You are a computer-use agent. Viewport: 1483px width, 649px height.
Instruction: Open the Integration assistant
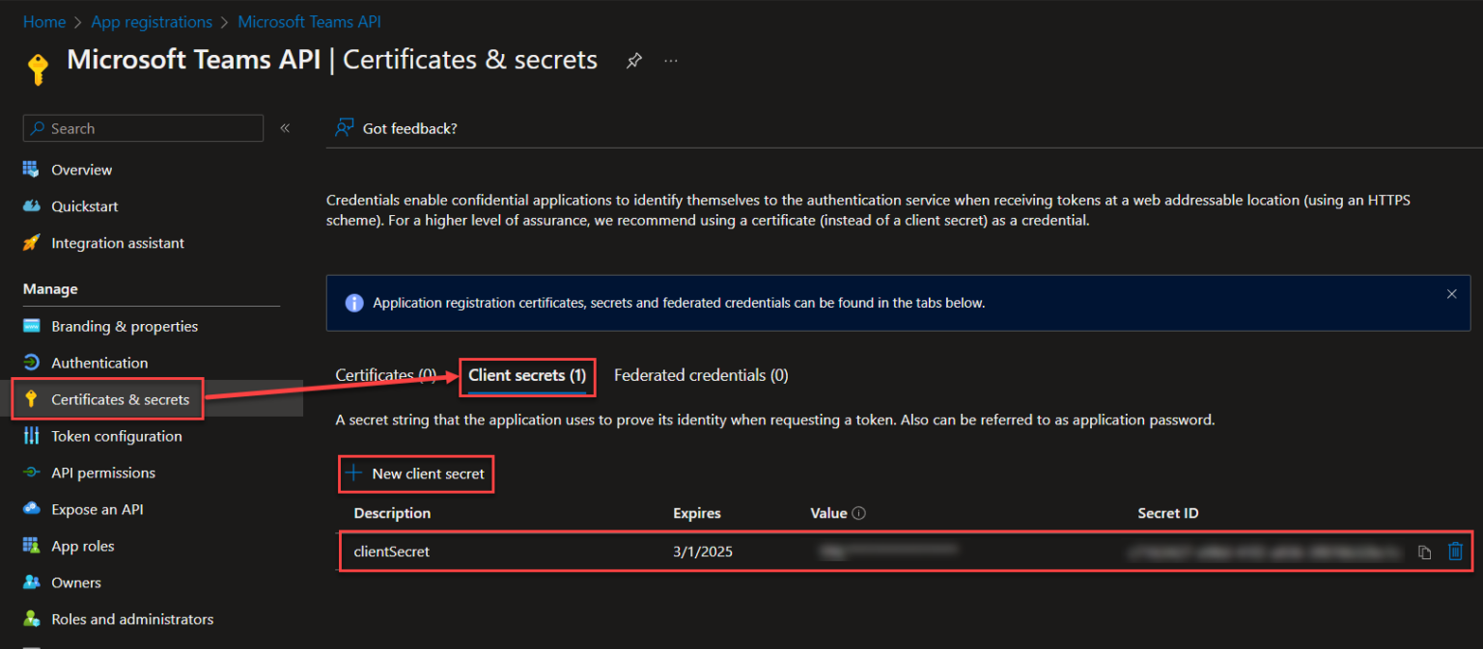117,242
